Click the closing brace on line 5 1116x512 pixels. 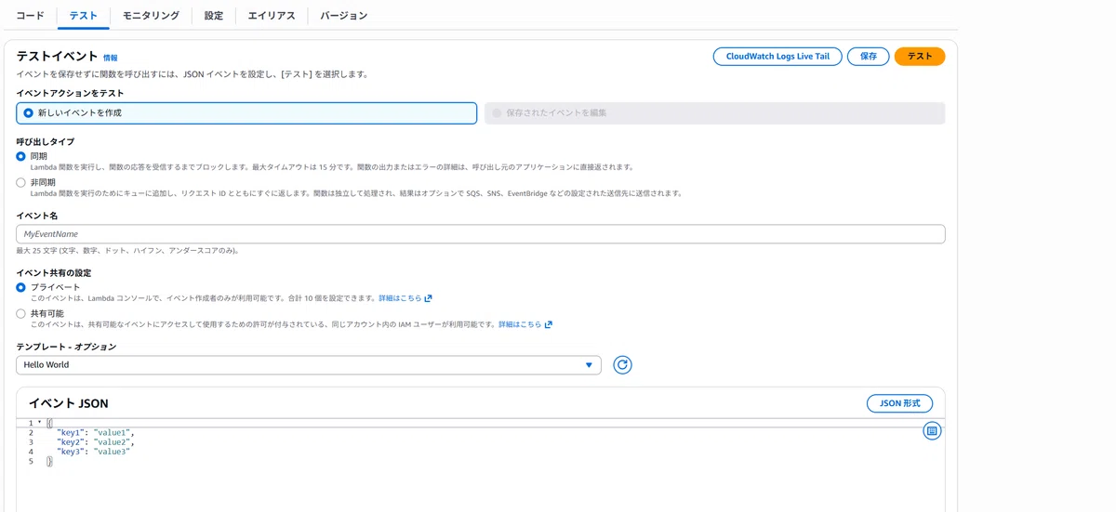click(x=49, y=461)
